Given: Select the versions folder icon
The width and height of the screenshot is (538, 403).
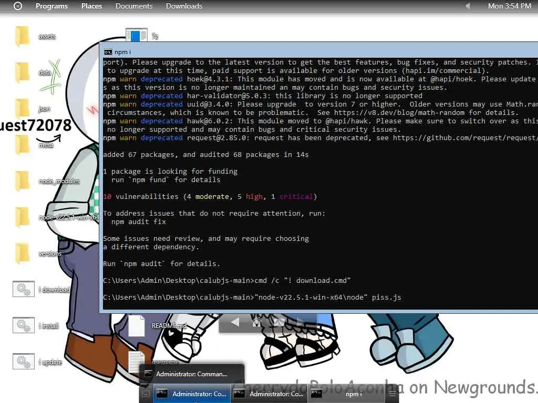Looking at the screenshot, I should tap(22, 253).
